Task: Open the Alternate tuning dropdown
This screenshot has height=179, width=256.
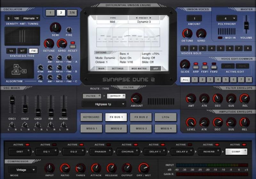Action: click(30, 18)
